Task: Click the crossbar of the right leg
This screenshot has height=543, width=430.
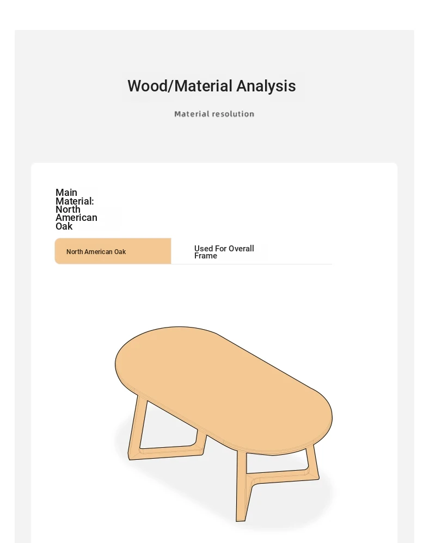Action: click(282, 476)
